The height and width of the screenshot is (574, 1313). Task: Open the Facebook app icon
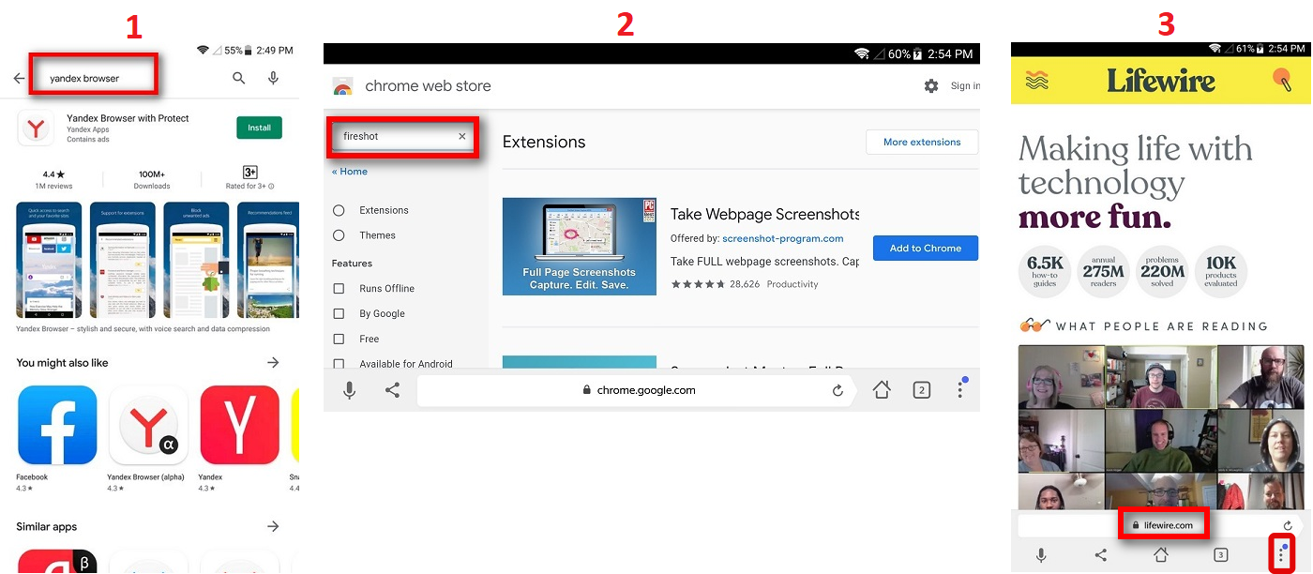pos(57,425)
